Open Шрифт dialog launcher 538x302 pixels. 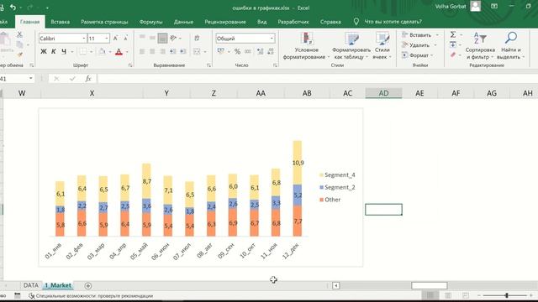coord(130,65)
